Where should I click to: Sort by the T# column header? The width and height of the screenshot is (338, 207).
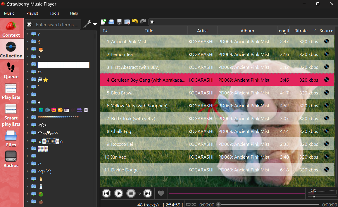[105, 31]
